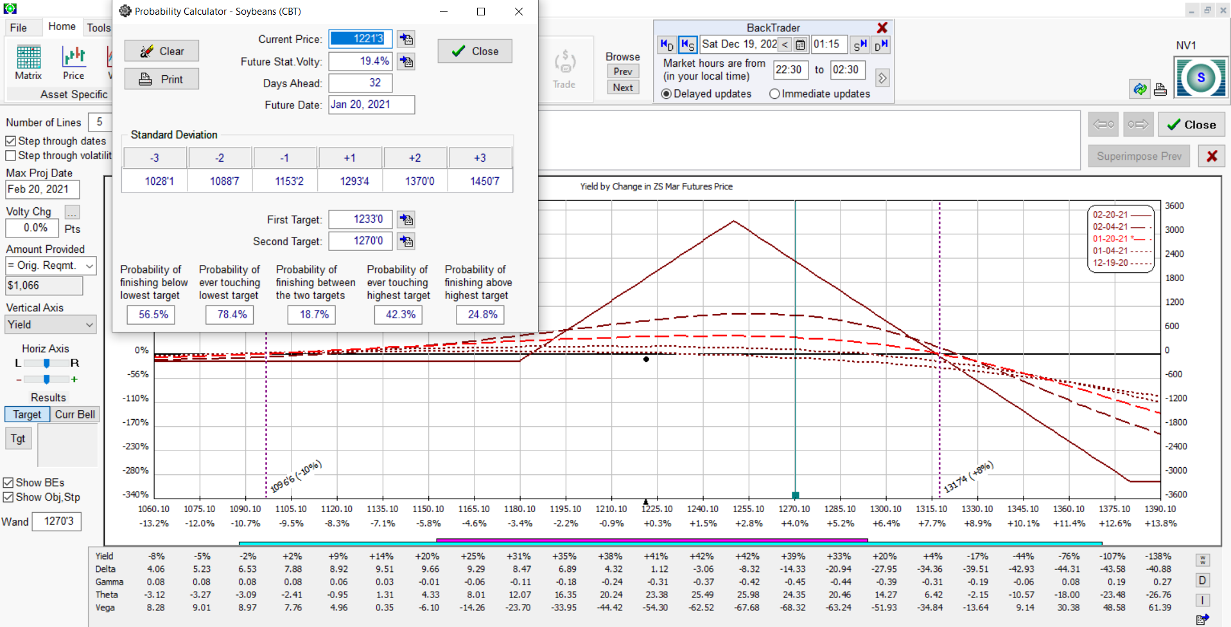This screenshot has width=1231, height=627.
Task: Open the File menu
Action: (x=19, y=28)
